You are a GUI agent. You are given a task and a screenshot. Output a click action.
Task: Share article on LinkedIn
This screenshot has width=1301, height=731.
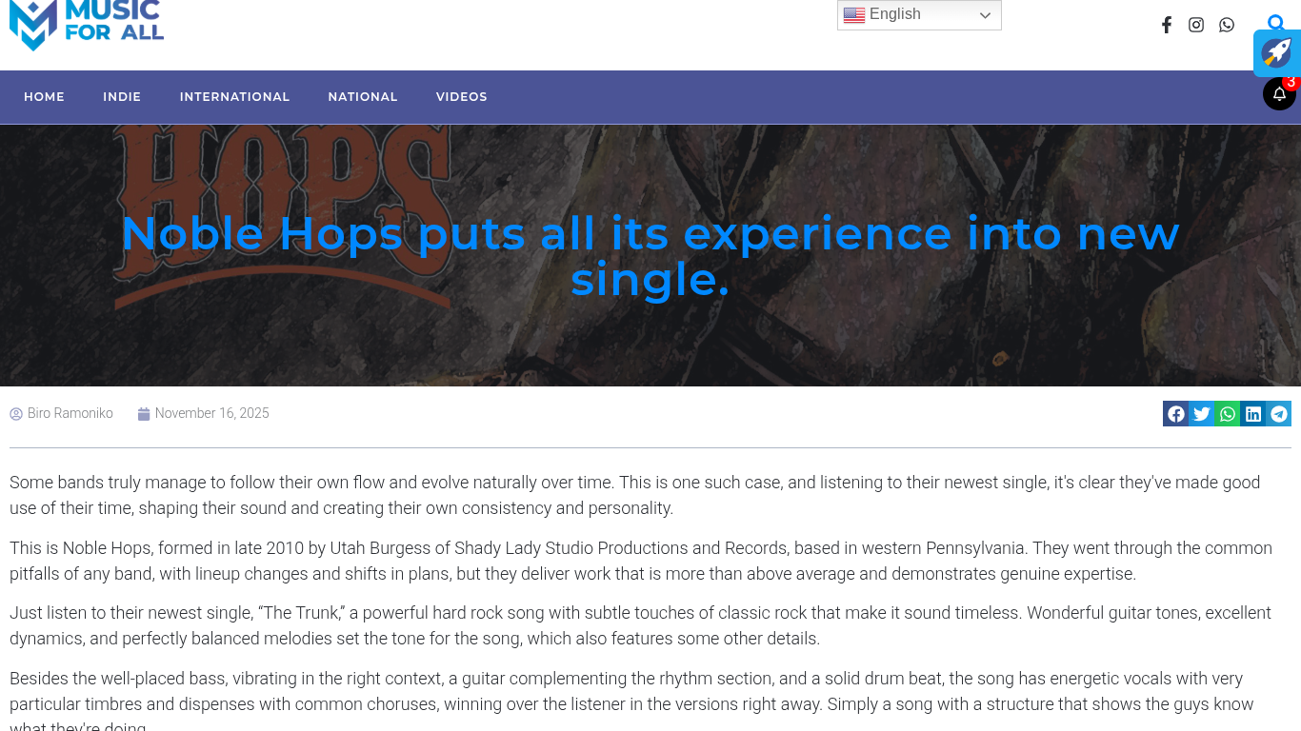click(1253, 414)
